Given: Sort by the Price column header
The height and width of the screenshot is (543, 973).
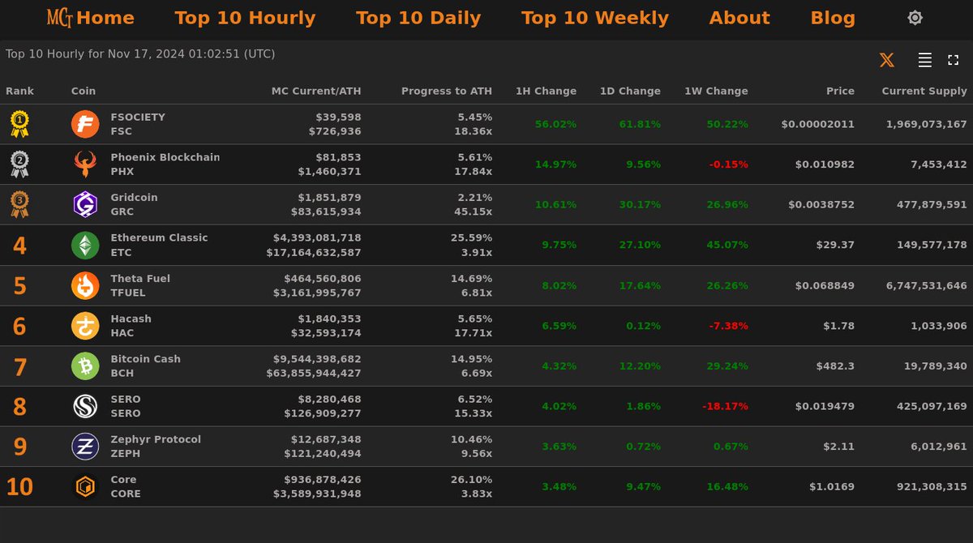Looking at the screenshot, I should tap(840, 92).
